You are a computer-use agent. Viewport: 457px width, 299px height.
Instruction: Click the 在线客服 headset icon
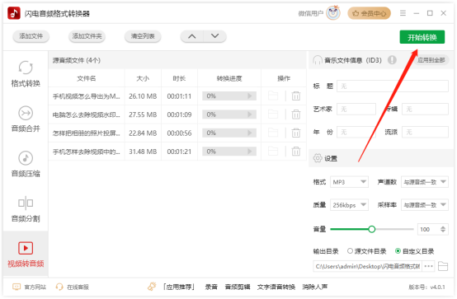pos(59,287)
